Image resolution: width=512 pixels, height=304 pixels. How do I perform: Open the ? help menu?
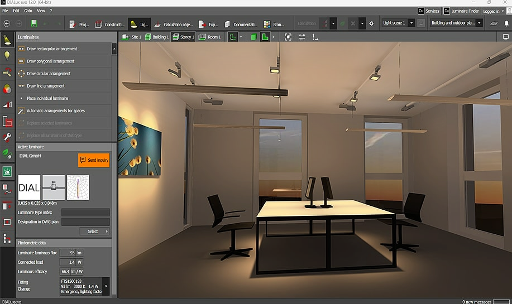click(x=51, y=11)
